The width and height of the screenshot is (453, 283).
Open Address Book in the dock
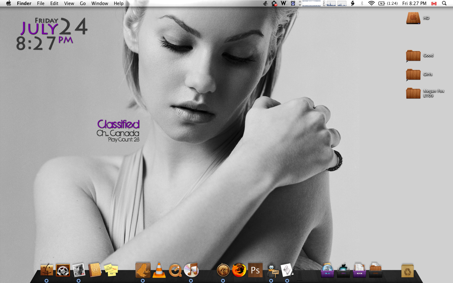pos(95,270)
